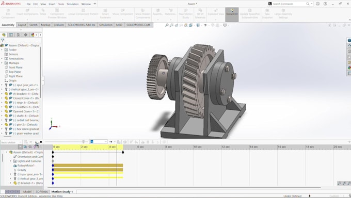Create a New Motion Study
351x198 pixels.
(186, 13)
